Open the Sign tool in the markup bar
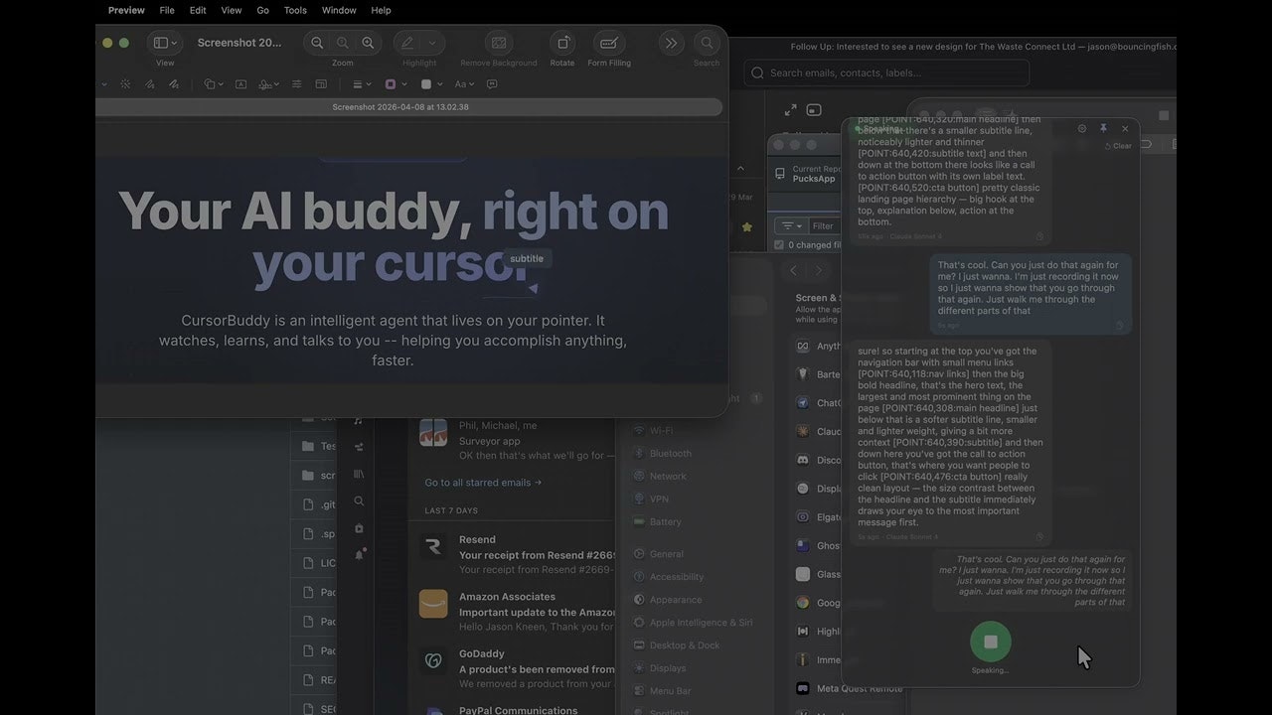Viewport: 1272px width, 715px height. [265, 84]
